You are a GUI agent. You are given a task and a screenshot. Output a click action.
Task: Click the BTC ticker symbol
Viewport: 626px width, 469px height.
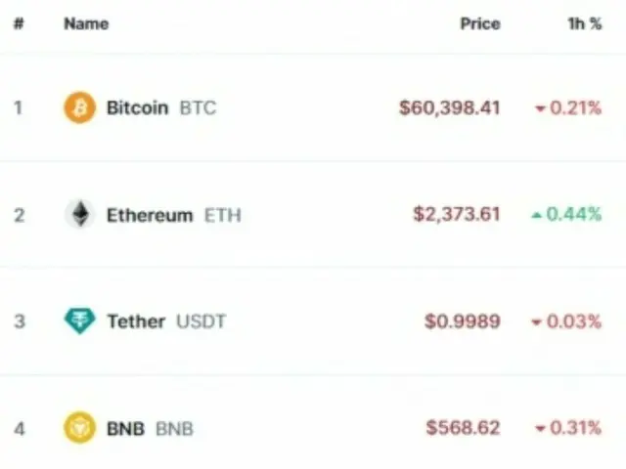click(198, 108)
